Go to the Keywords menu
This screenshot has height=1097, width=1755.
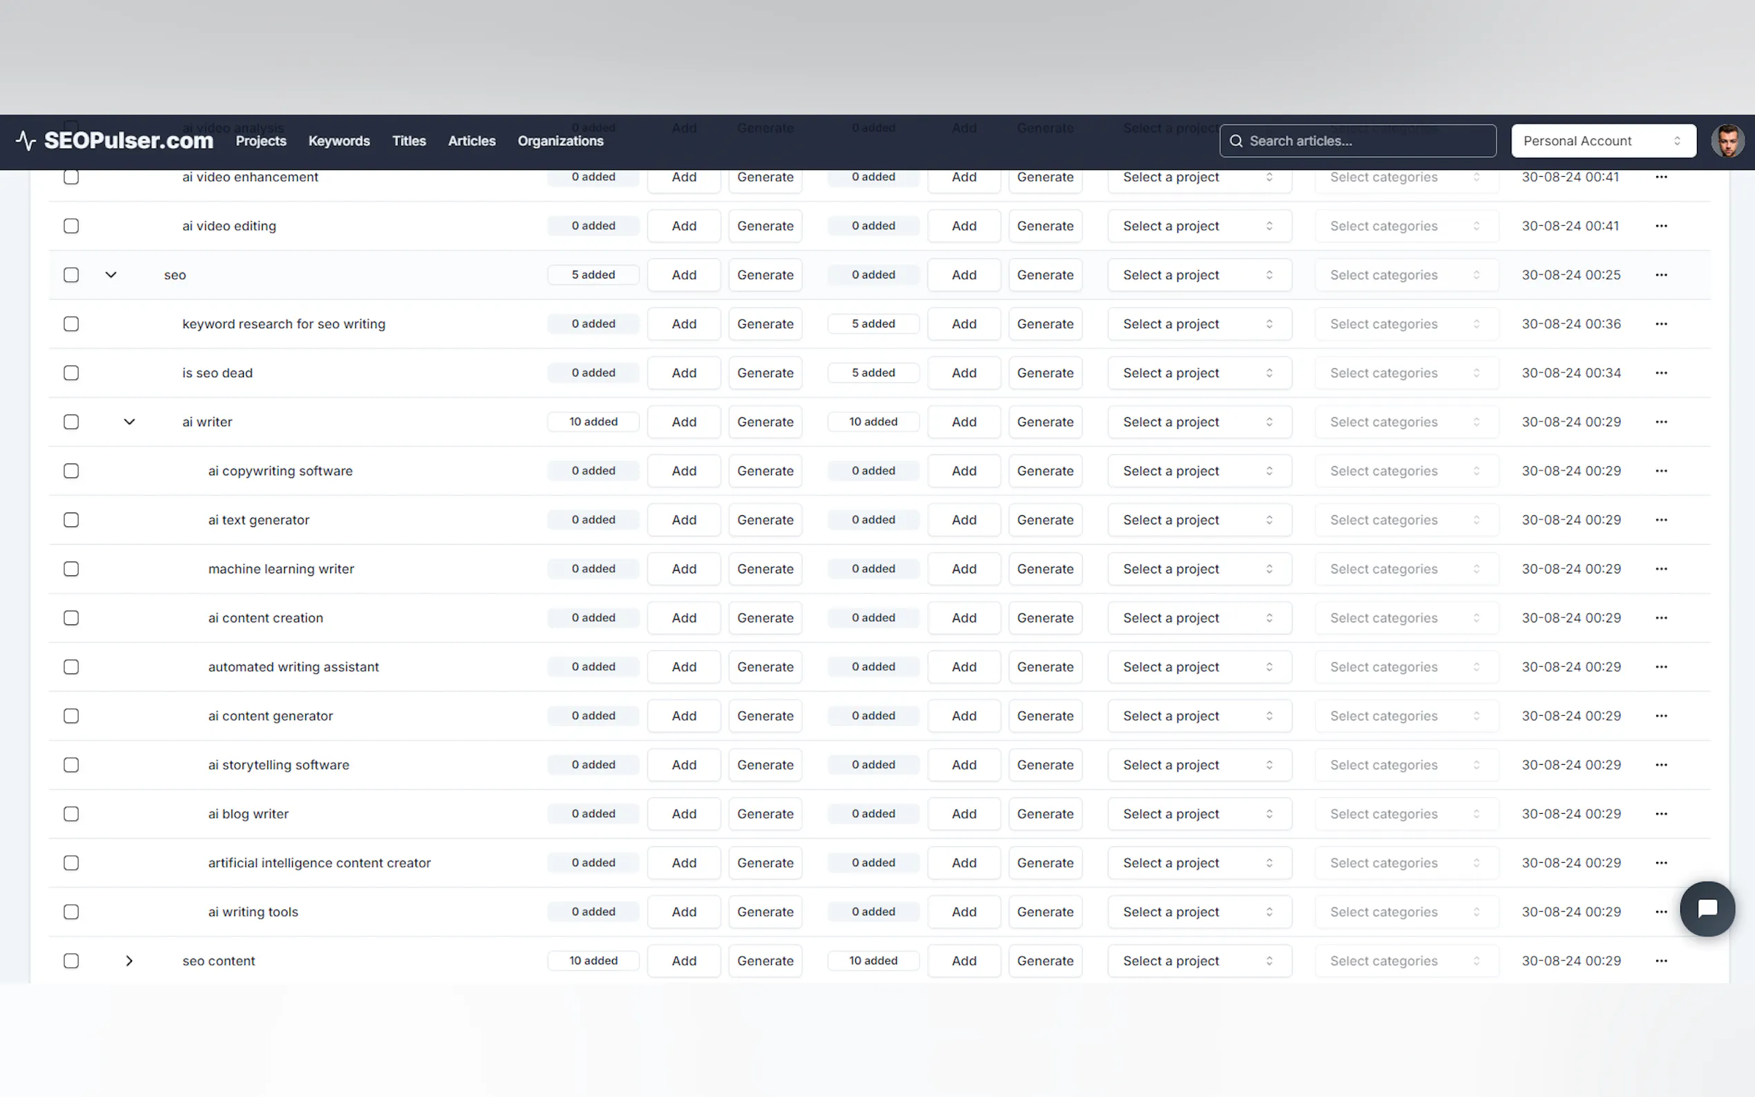(339, 141)
